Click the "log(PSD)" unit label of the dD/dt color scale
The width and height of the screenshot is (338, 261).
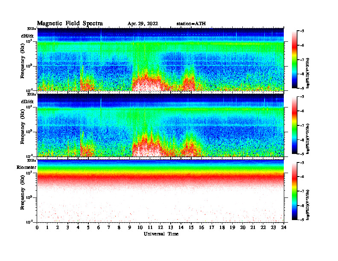click(x=308, y=139)
